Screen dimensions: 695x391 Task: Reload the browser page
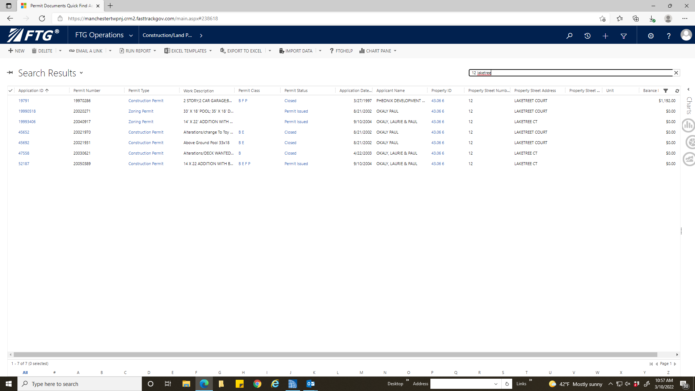click(x=42, y=18)
